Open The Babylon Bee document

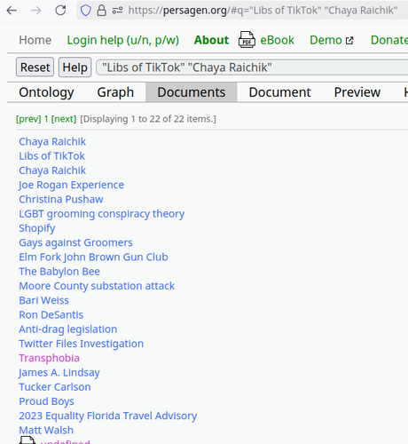(x=59, y=272)
